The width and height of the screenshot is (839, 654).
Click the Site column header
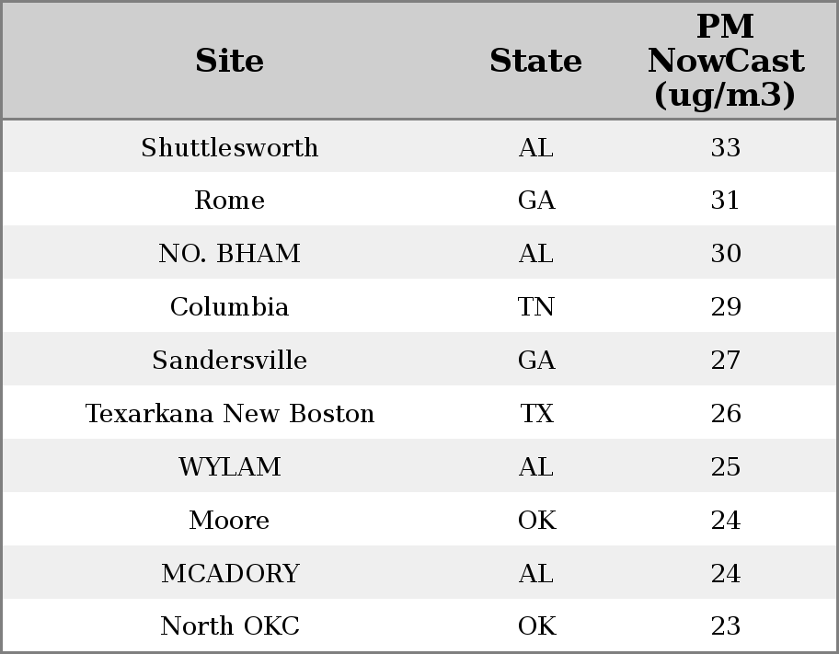click(x=229, y=61)
